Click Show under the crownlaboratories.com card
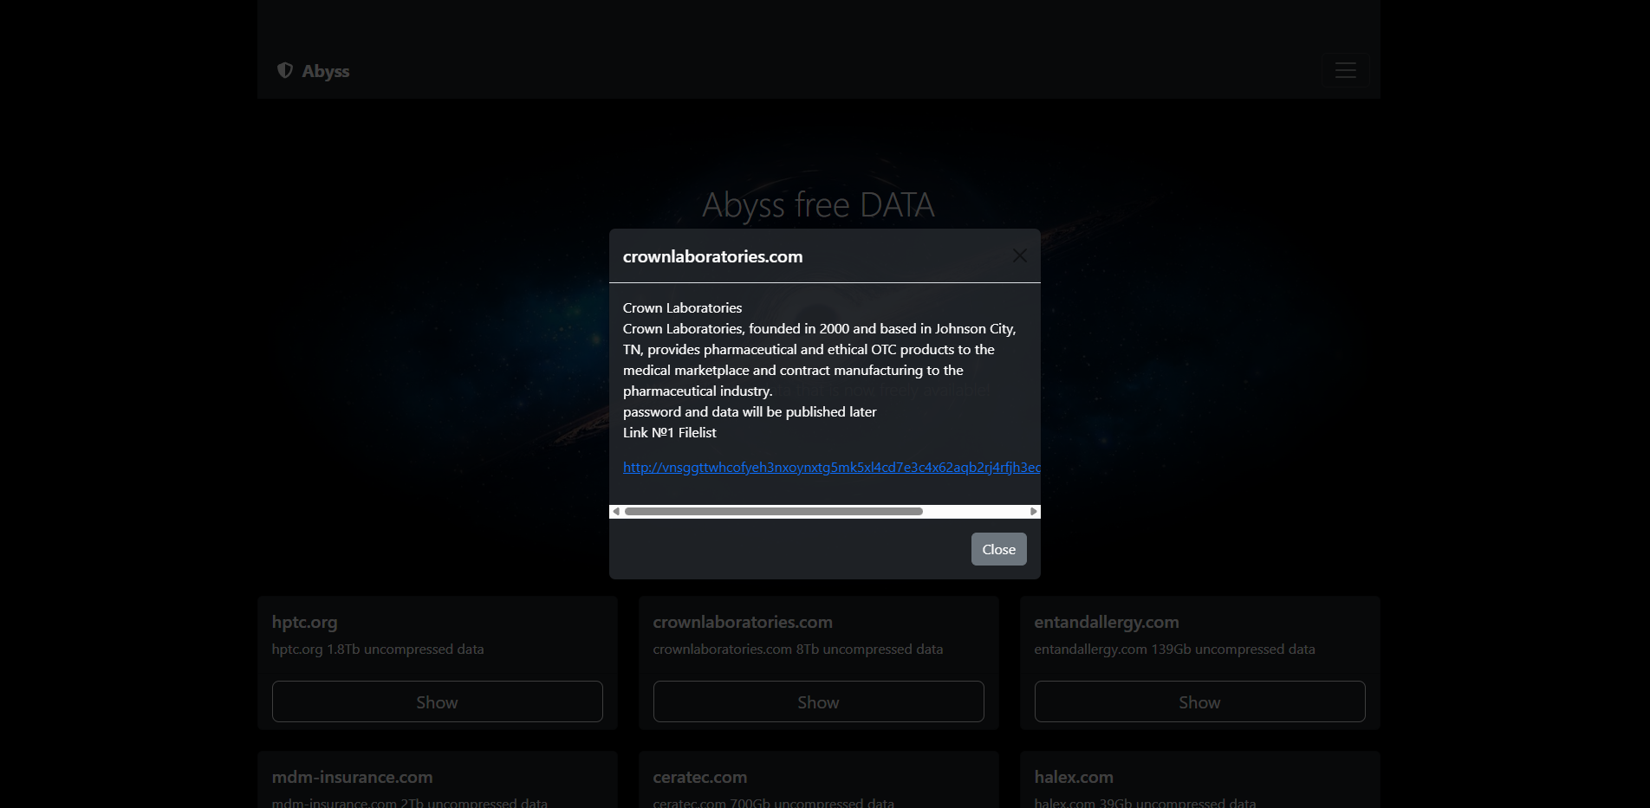Screen dimensions: 1650x808 [818, 701]
